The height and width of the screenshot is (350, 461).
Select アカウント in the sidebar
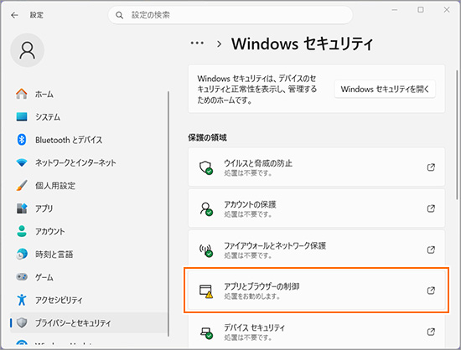89,231
